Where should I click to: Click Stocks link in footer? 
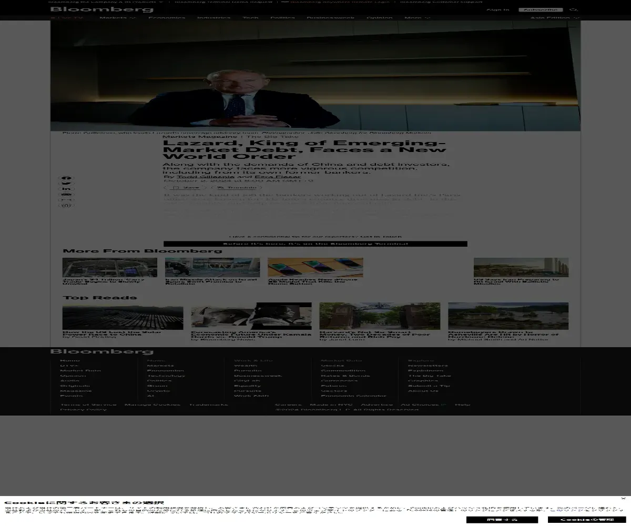coord(332,366)
